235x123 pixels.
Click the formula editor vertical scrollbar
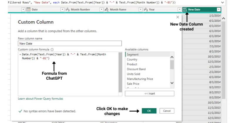(x=120, y=72)
